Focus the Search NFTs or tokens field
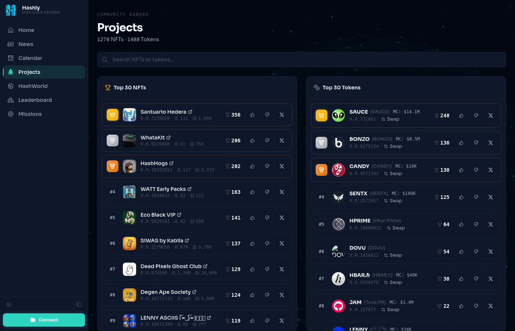Image resolution: width=515 pixels, height=331 pixels. coord(302,59)
